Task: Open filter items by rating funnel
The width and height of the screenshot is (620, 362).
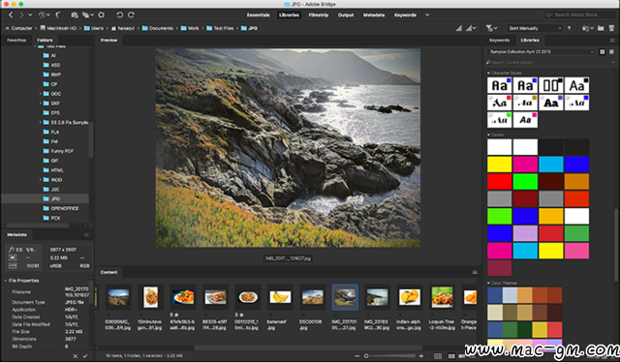Action: (x=491, y=28)
